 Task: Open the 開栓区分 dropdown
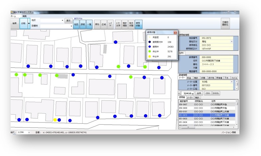[x=232, y=42]
